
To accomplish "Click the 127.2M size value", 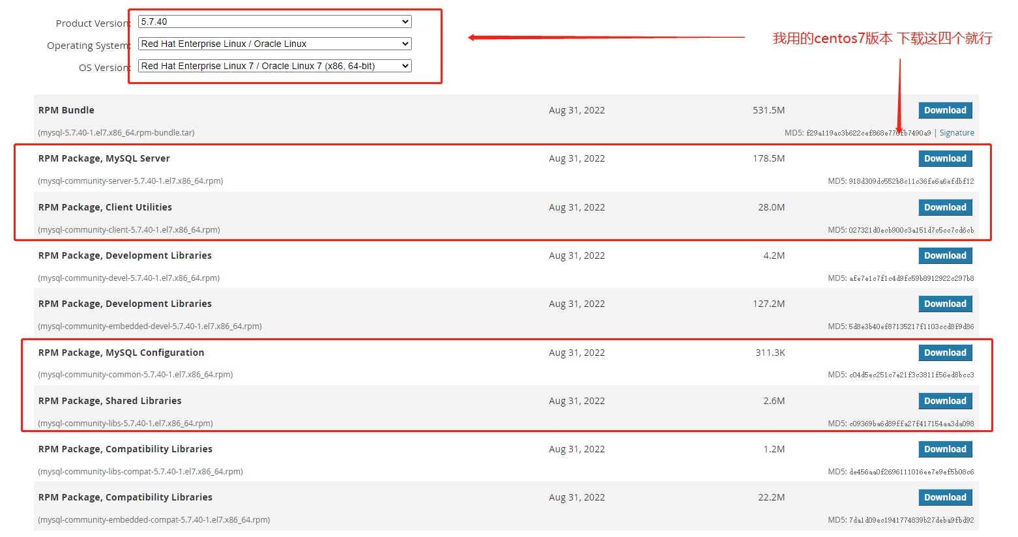I will click(x=768, y=304).
